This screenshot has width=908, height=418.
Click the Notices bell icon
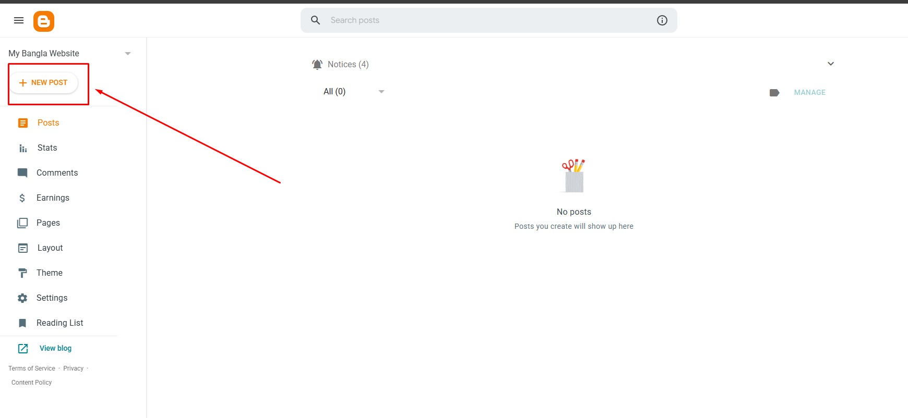coord(317,64)
